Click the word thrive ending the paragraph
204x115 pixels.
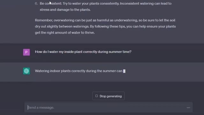click(x=90, y=33)
